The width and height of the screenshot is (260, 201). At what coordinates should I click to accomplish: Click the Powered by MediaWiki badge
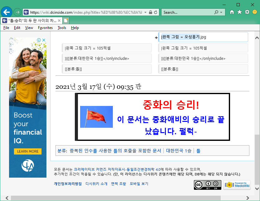click(x=237, y=185)
